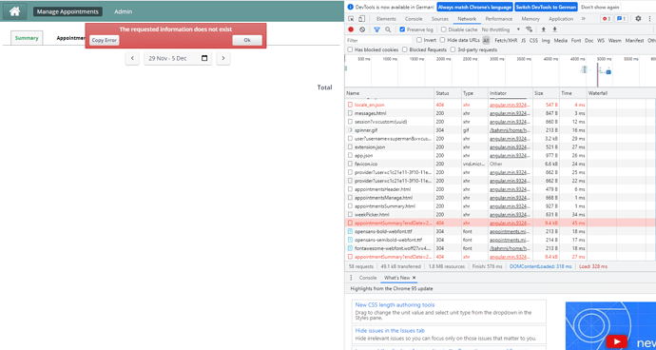The width and height of the screenshot is (656, 350).
Task: Open the Application tab
Action: point(561,19)
